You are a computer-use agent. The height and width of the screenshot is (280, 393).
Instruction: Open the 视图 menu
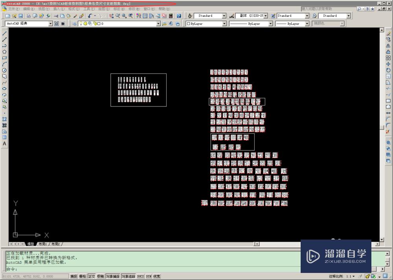tap(44, 9)
